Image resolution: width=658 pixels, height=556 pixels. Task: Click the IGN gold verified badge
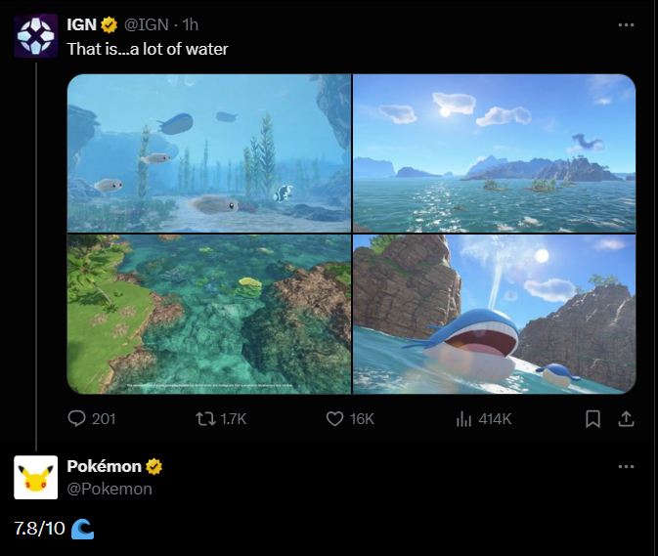[110, 24]
